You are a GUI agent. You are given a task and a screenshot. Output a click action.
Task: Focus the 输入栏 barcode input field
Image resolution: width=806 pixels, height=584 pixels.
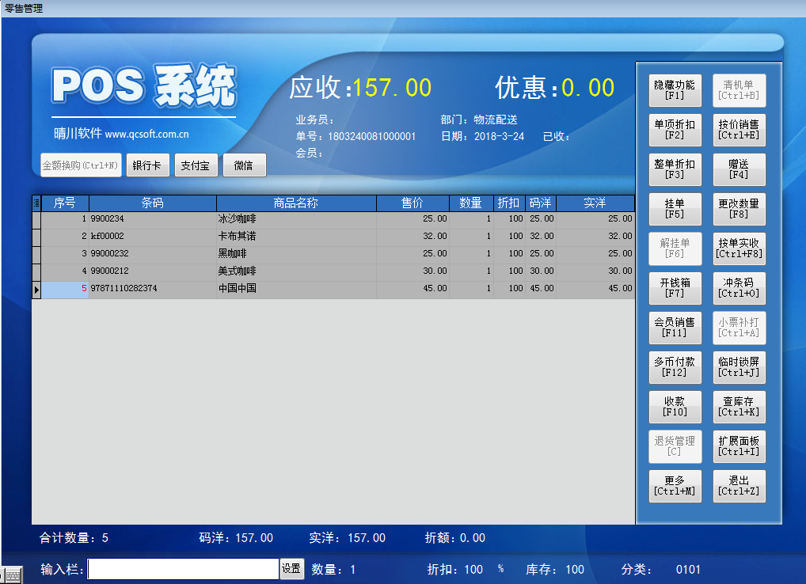point(183,569)
